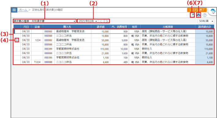
Task: Click the 請求額 column header
Action: click(101, 27)
